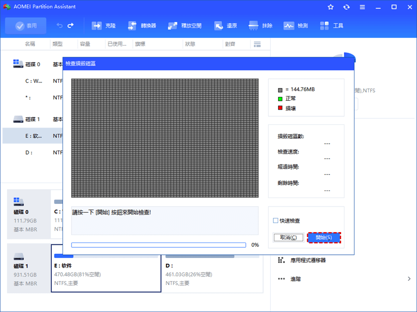Open the 轉換器 converter tool
417x312 pixels.
pos(142,26)
